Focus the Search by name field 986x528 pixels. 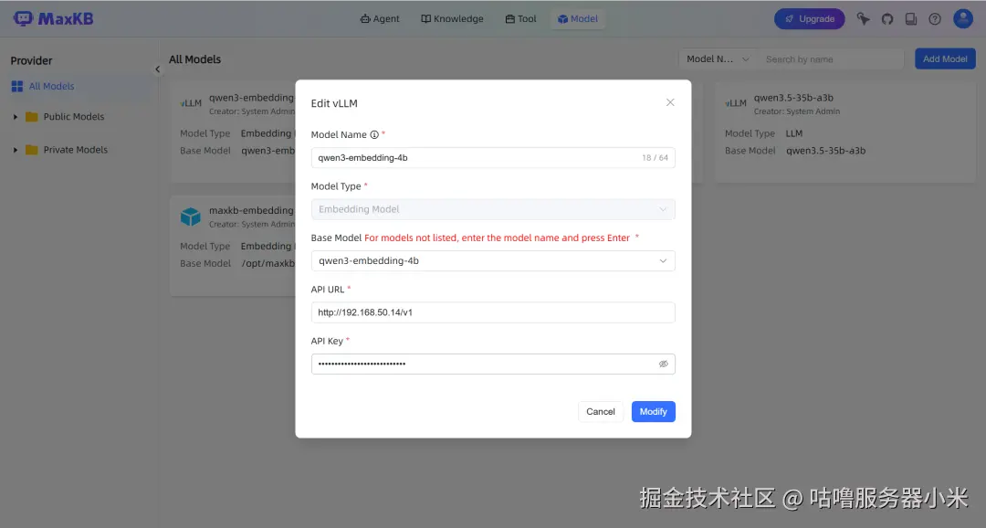coord(830,59)
